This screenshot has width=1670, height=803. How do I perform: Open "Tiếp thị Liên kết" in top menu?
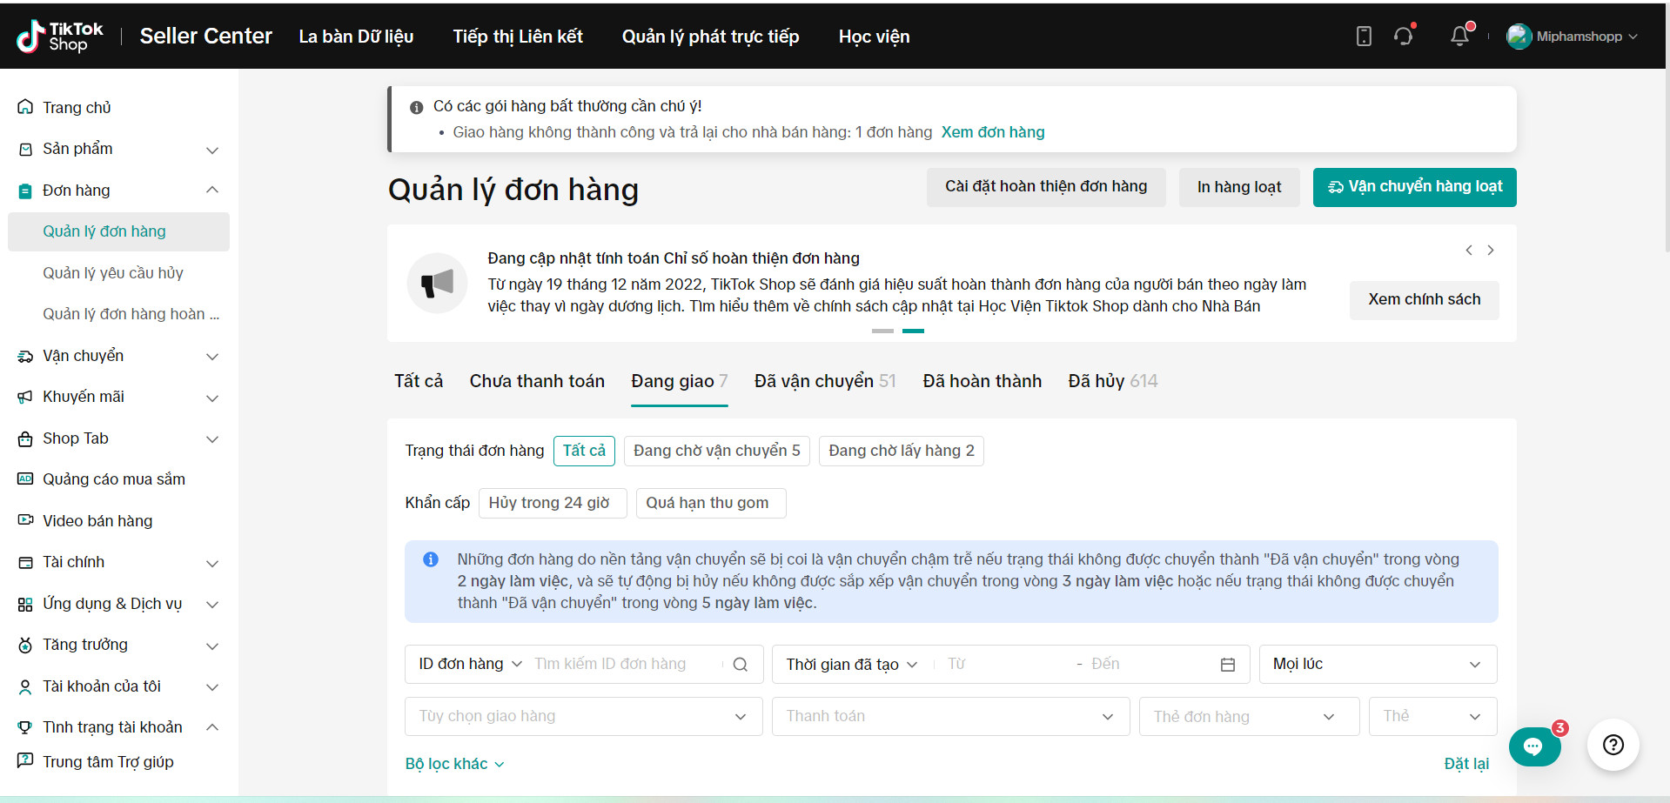tap(518, 37)
